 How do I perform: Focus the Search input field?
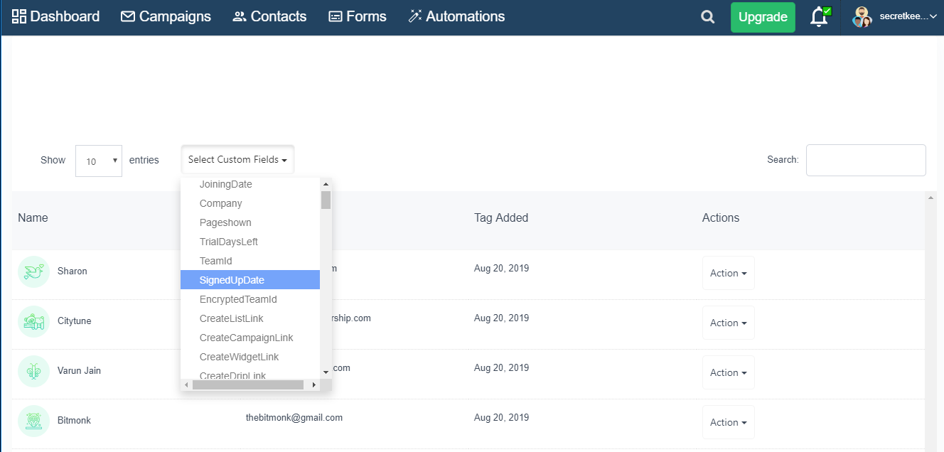pos(866,160)
